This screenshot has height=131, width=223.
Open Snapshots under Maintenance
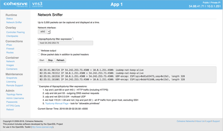(12, 78)
